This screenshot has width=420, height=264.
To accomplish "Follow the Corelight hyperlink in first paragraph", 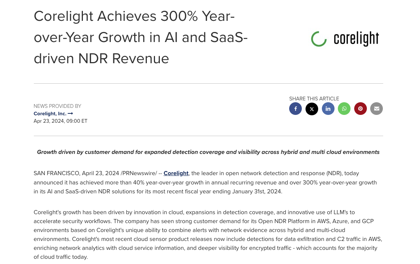I will point(176,173).
